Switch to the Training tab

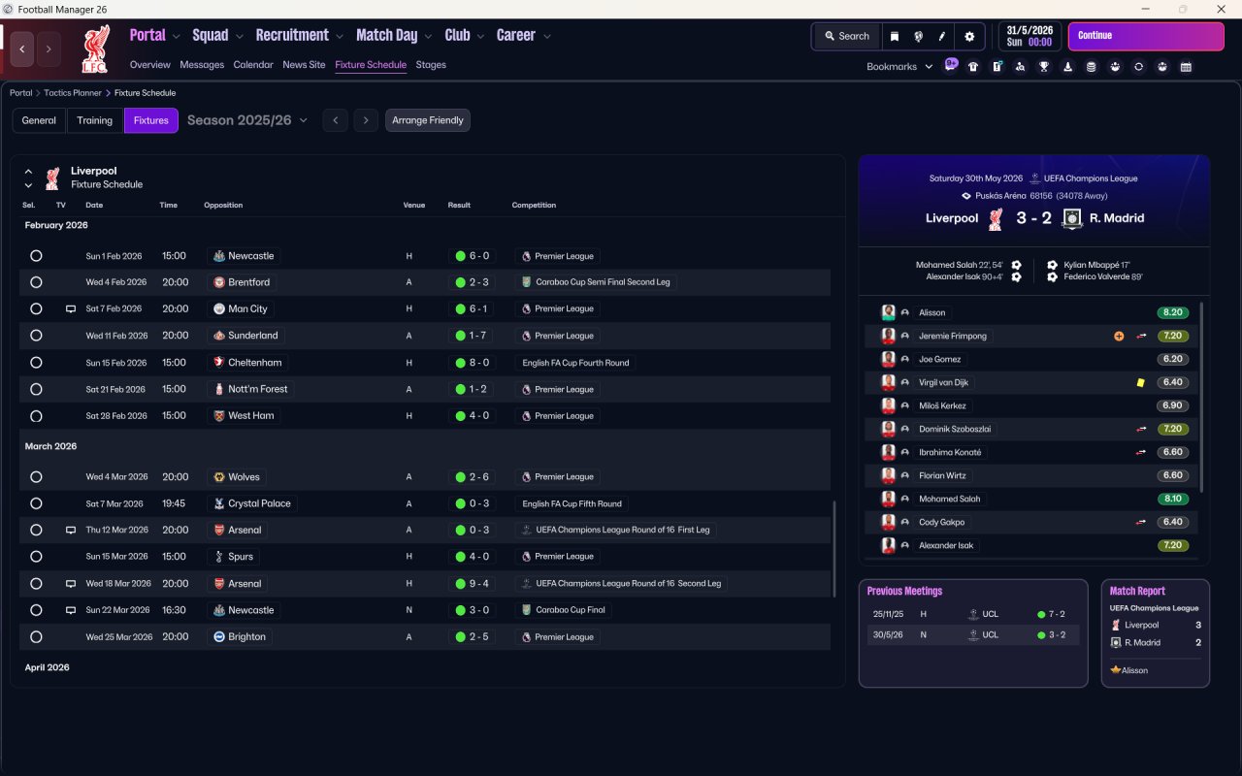click(x=95, y=120)
